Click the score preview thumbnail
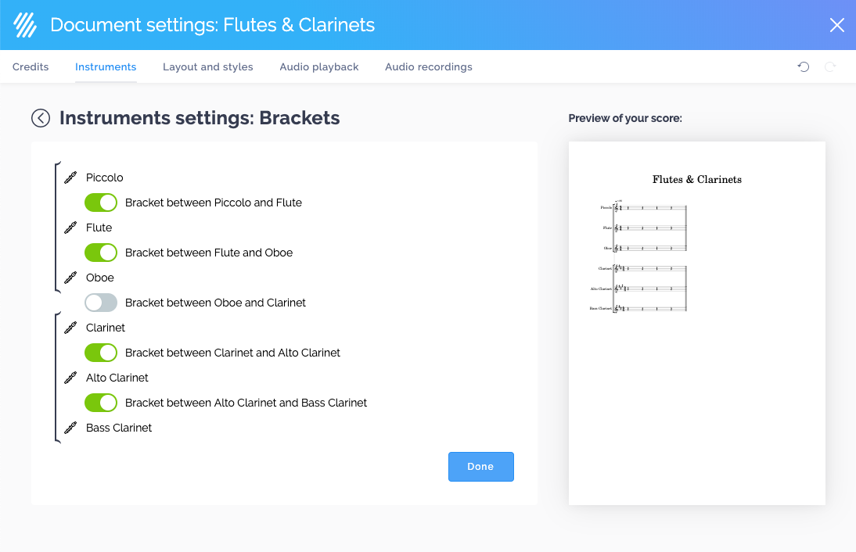This screenshot has height=552, width=856. point(697,323)
